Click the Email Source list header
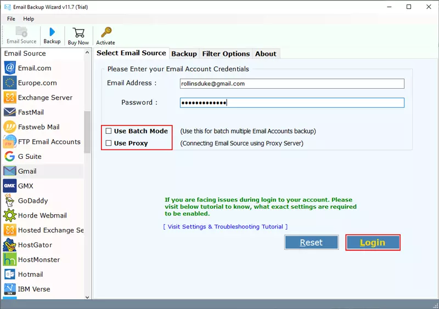The width and height of the screenshot is (439, 309). (25, 53)
